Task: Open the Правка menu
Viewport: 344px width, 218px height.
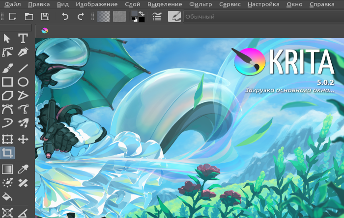Action: click(39, 4)
